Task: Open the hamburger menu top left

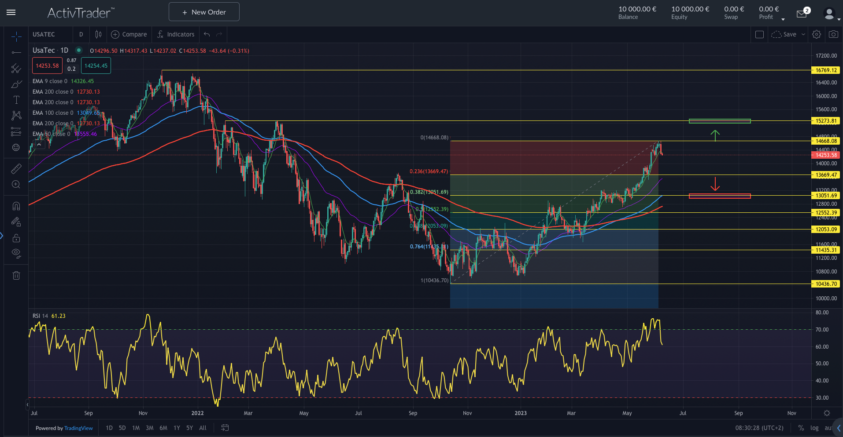Action: (x=11, y=12)
